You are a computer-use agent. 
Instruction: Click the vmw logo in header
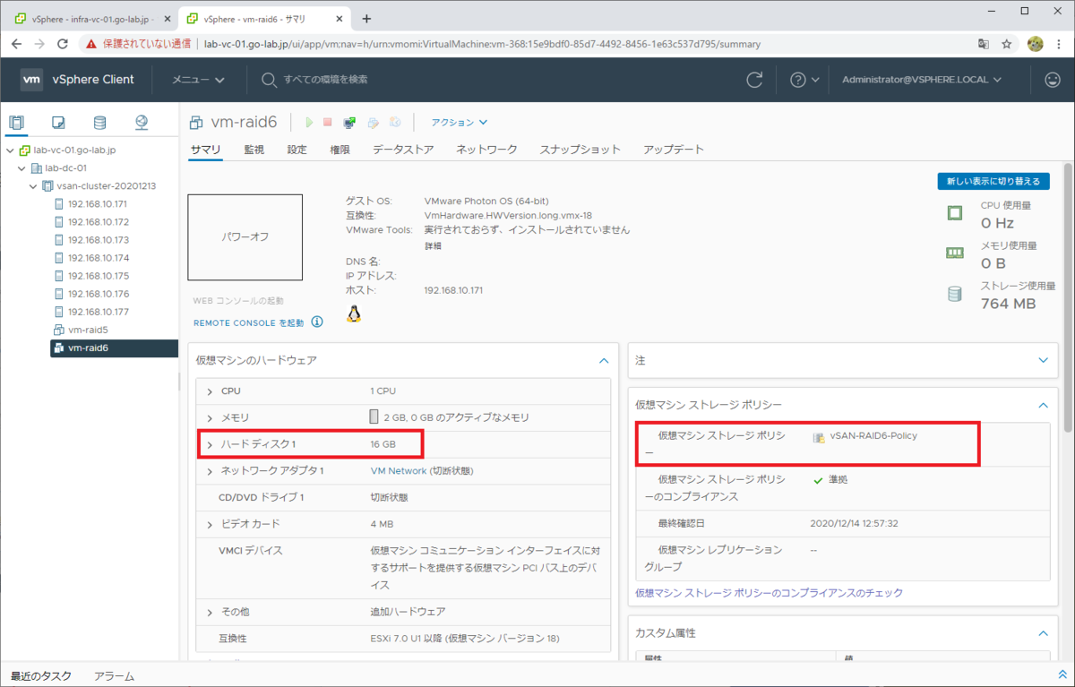(32, 80)
